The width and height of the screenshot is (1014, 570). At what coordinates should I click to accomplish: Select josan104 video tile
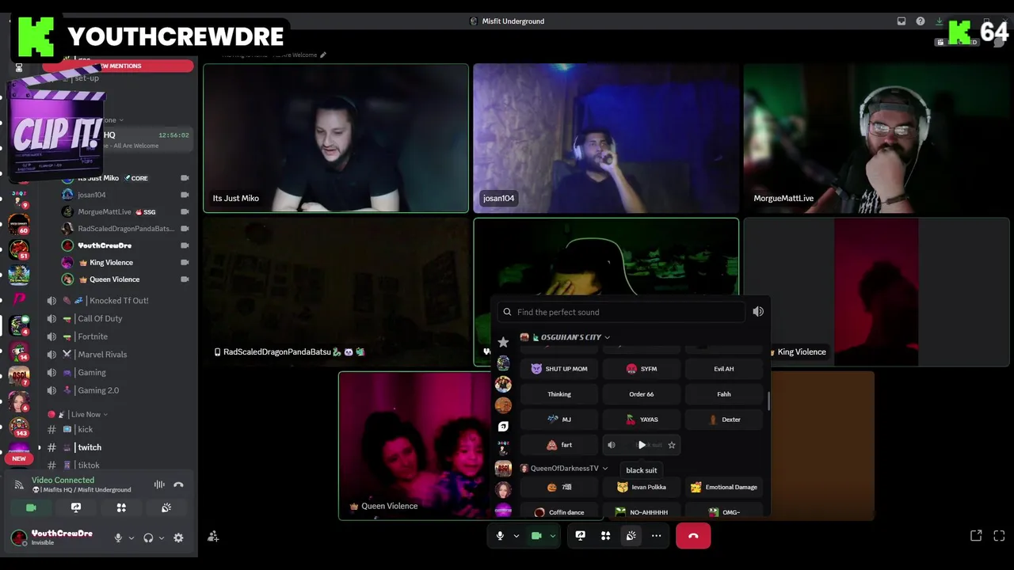click(x=606, y=139)
